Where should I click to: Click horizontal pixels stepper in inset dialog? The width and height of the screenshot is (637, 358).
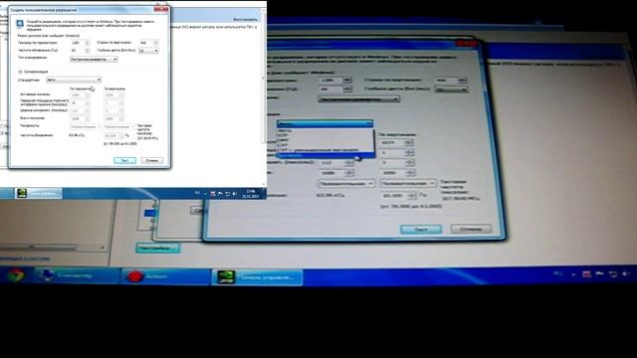tap(88, 43)
